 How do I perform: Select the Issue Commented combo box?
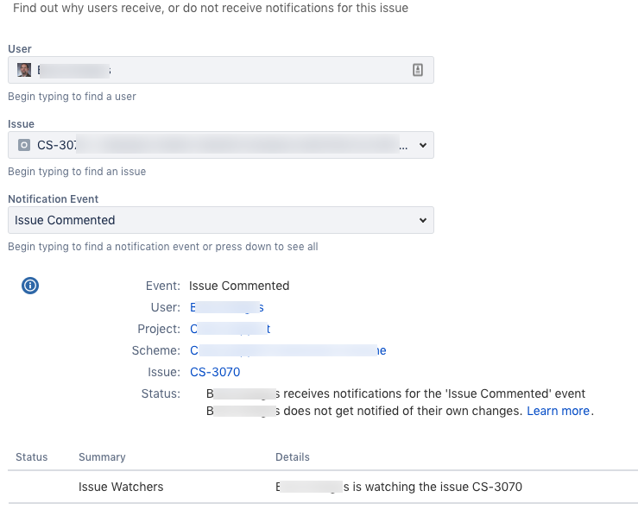coord(221,220)
